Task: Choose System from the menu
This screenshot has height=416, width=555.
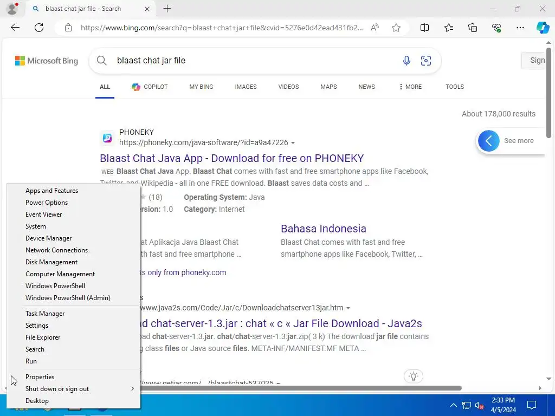Action: point(73,226)
